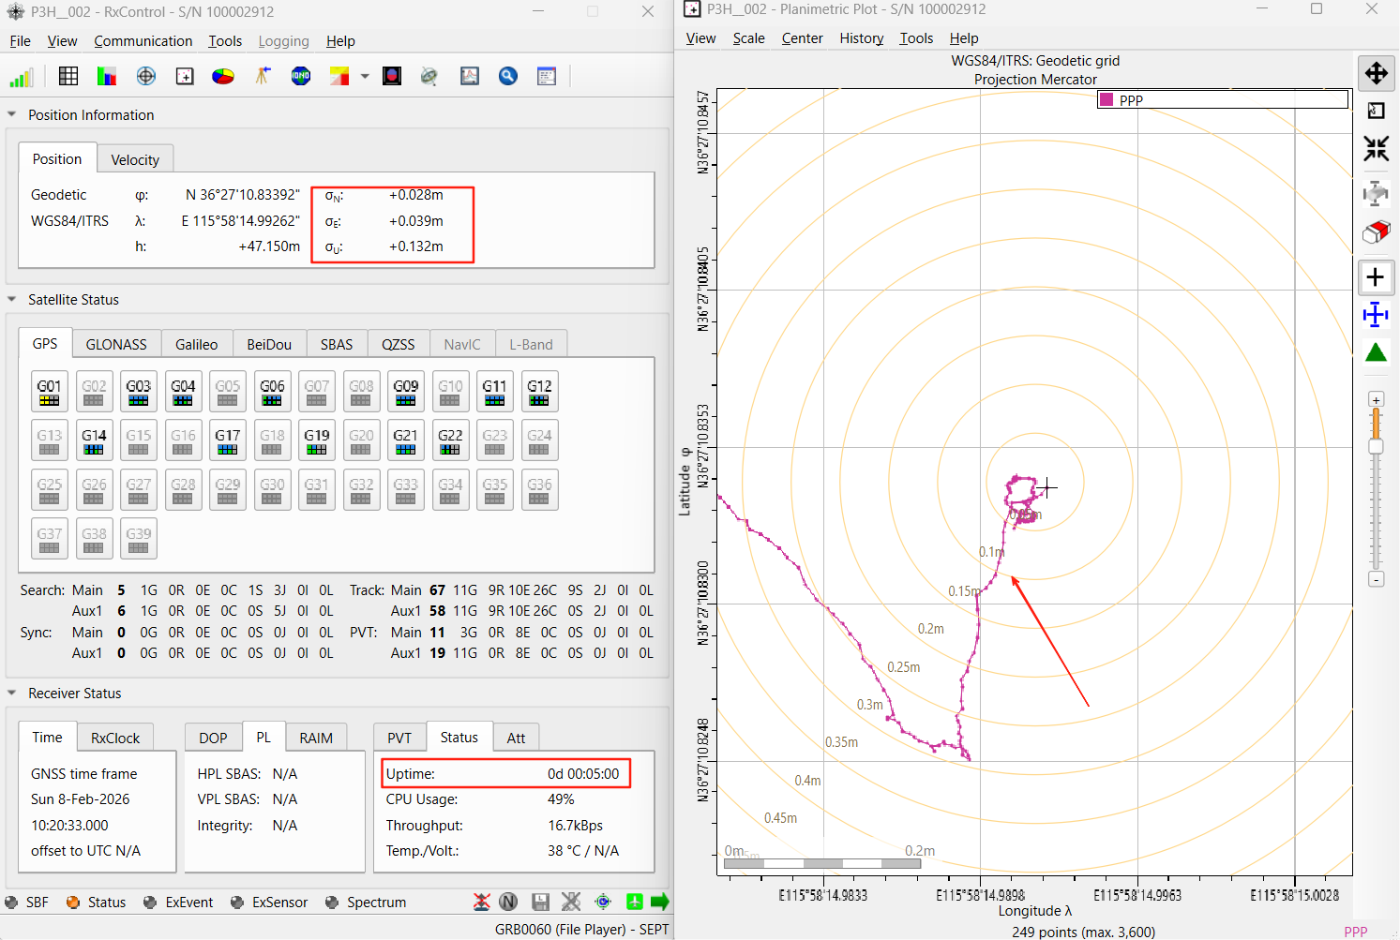Click satellite G01 status button
This screenshot has height=940, width=1400.
[x=50, y=391]
